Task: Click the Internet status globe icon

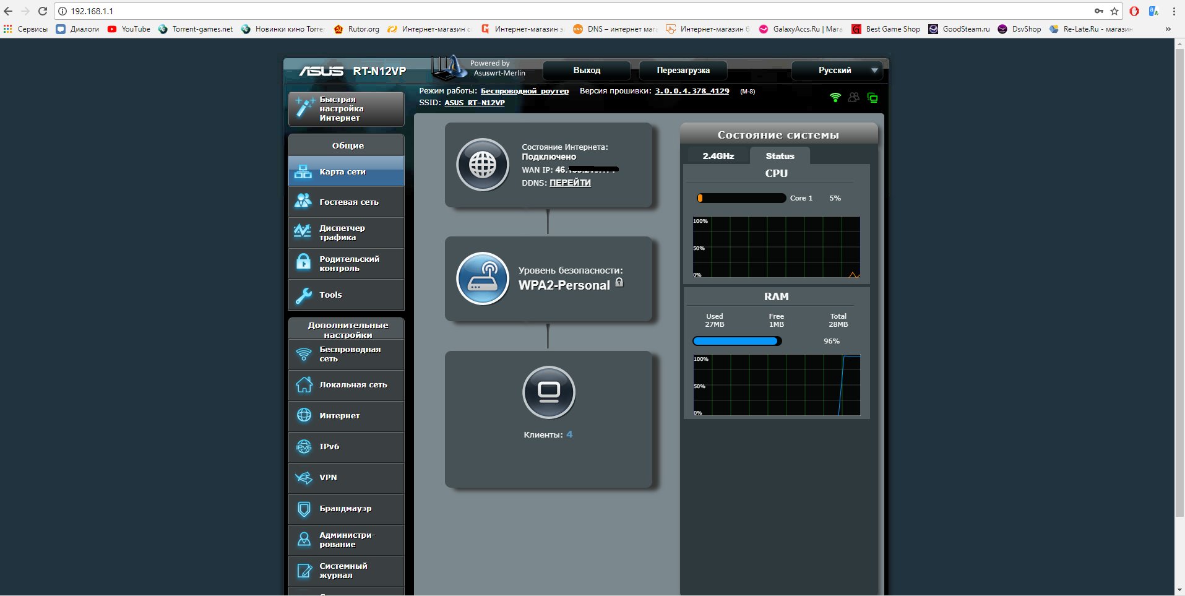Action: click(x=483, y=165)
